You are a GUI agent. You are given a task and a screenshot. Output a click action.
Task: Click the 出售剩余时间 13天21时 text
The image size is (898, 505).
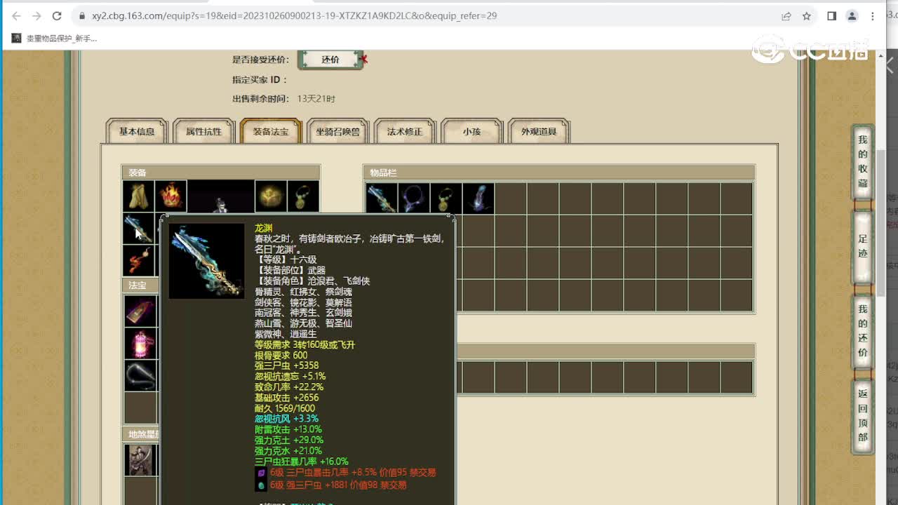click(283, 99)
